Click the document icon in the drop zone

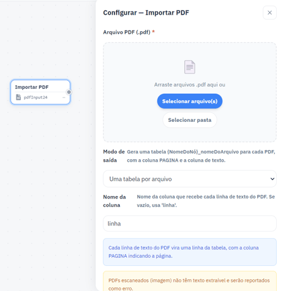click(x=190, y=67)
